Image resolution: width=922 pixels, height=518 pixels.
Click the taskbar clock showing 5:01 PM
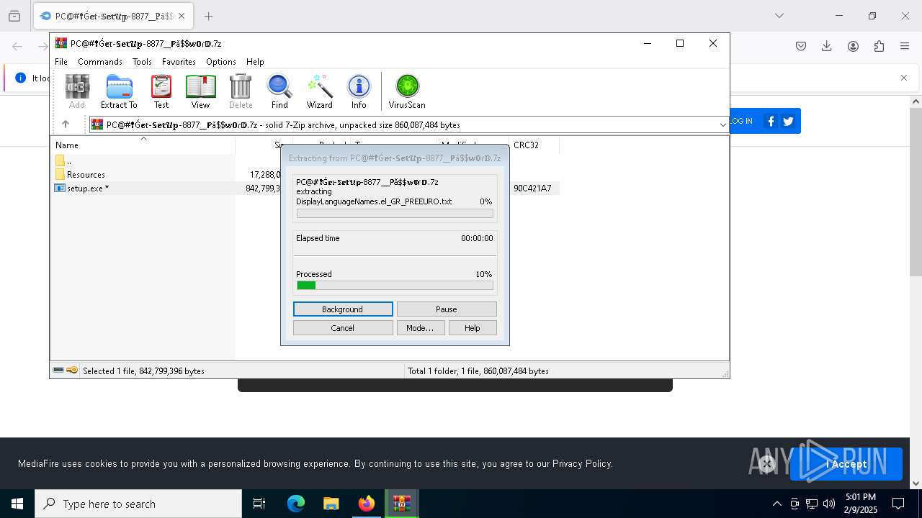861,504
